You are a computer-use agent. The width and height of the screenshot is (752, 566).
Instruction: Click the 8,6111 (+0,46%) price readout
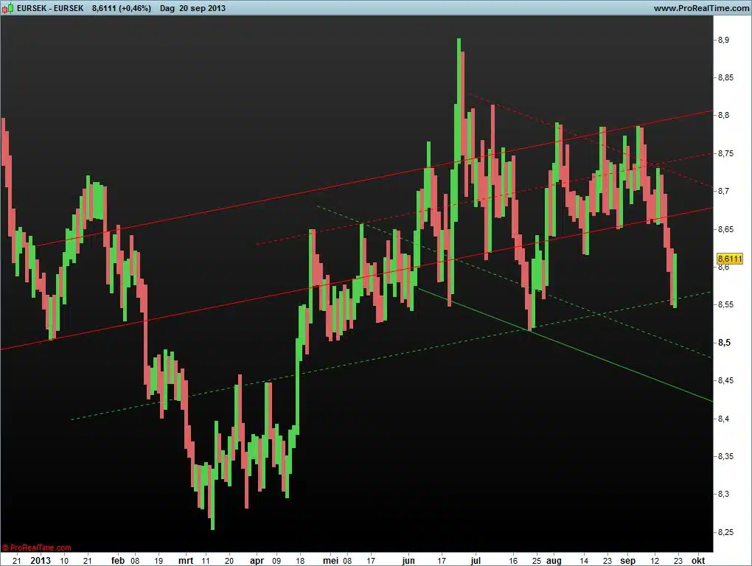pyautogui.click(x=122, y=8)
